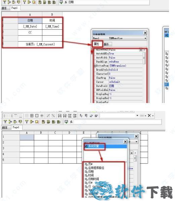Click the column-width icon left of row-height
Screen dimensions: 175x201
coord(70,116)
